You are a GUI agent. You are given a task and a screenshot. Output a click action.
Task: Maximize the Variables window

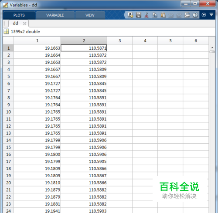pyautogui.click(x=195, y=3)
